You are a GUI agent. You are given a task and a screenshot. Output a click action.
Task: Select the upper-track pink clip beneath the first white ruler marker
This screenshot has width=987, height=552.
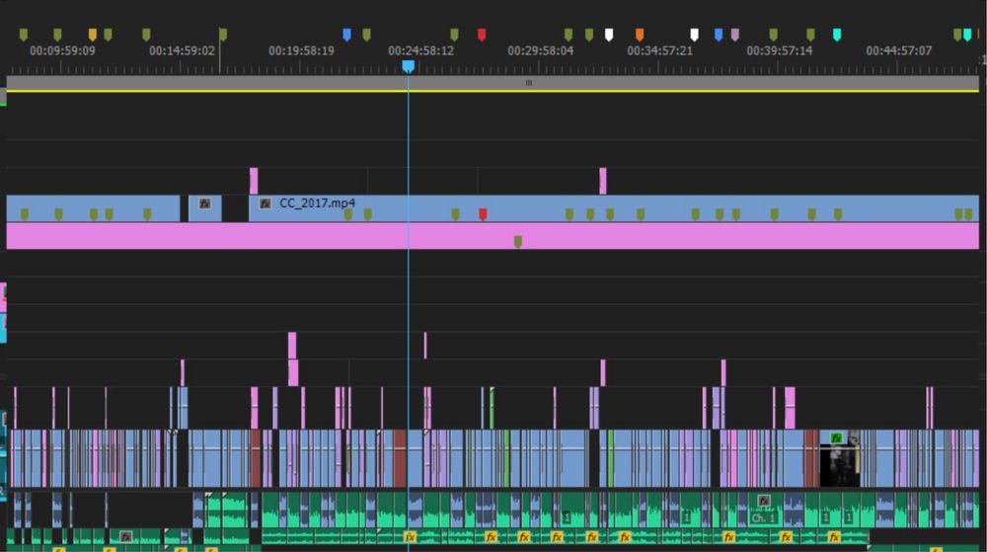click(x=603, y=182)
